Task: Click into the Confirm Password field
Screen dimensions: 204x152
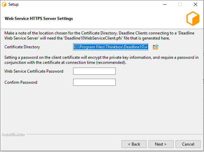Action: (94, 82)
